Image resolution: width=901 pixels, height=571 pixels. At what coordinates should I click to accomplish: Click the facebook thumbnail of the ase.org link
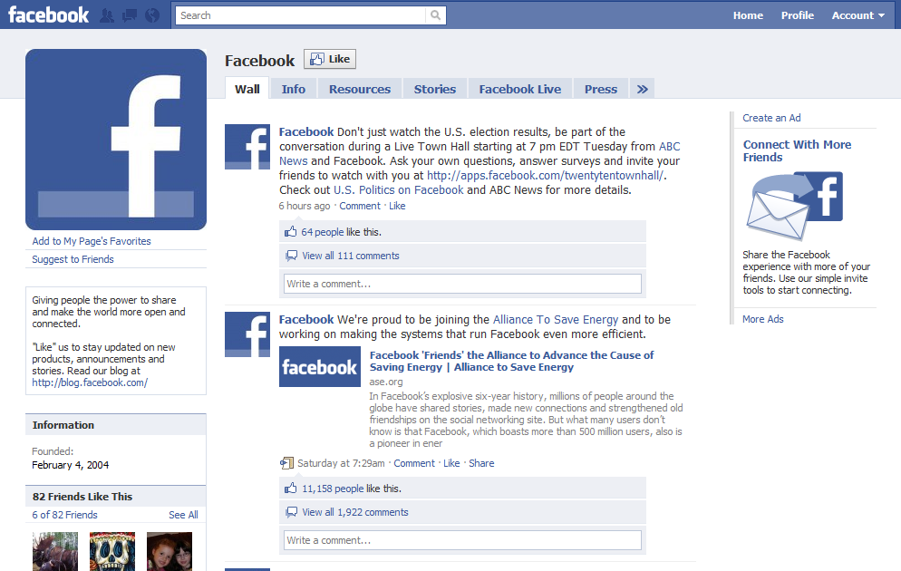tap(320, 366)
